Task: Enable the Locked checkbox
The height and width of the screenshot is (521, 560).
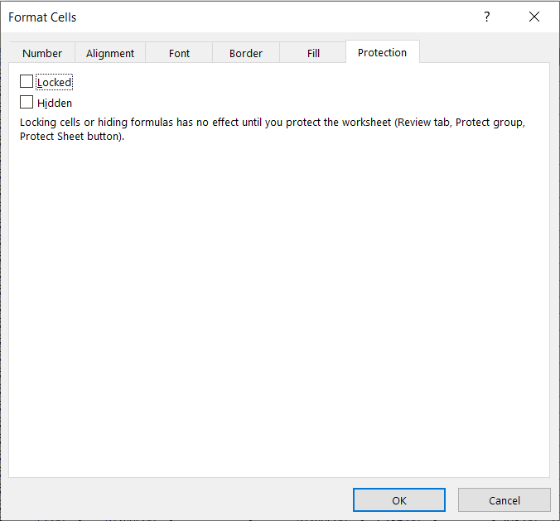Action: (x=27, y=82)
